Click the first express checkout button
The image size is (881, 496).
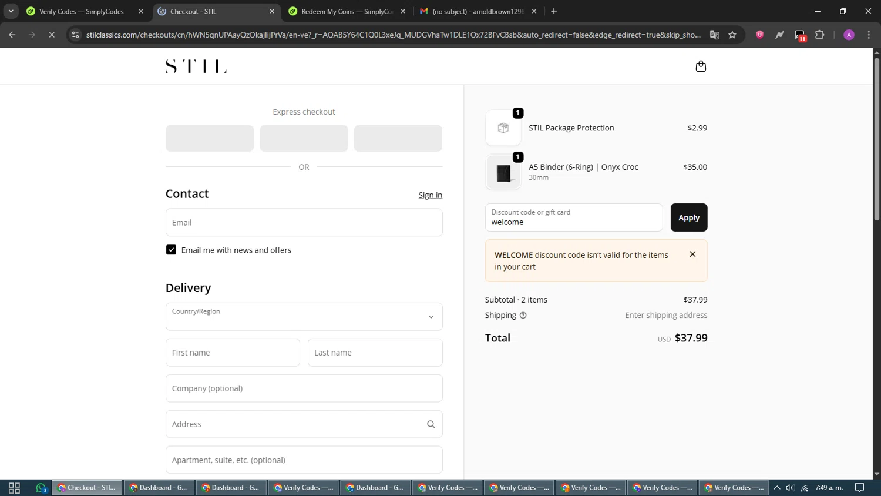point(210,138)
